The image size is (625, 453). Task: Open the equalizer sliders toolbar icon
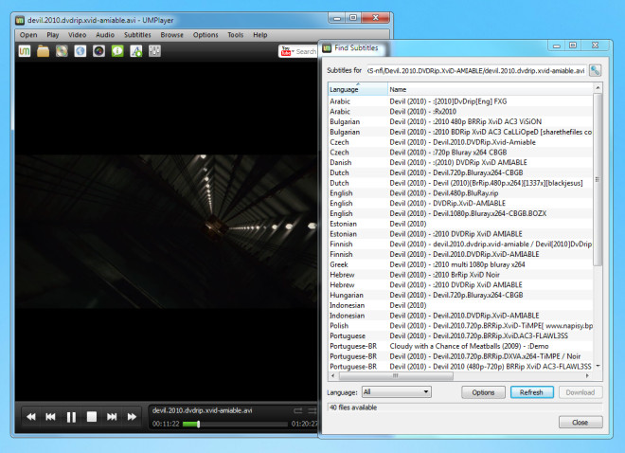(154, 51)
